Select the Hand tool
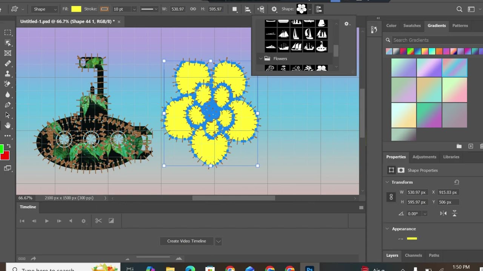 (x=8, y=125)
